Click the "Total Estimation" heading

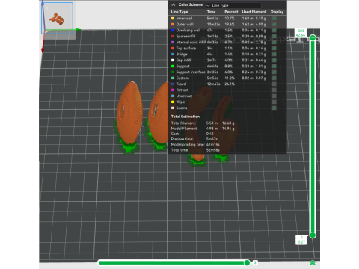(185, 117)
